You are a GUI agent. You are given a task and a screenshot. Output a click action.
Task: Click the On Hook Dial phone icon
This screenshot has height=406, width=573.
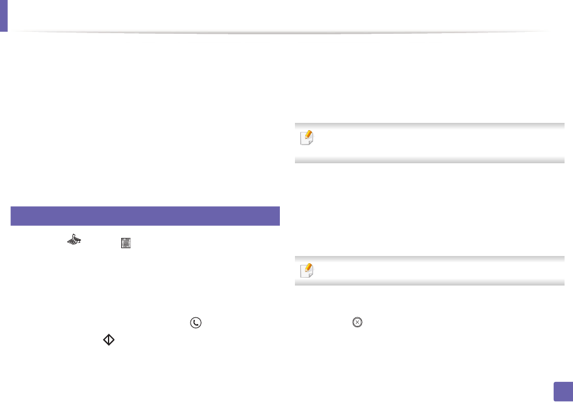point(196,323)
